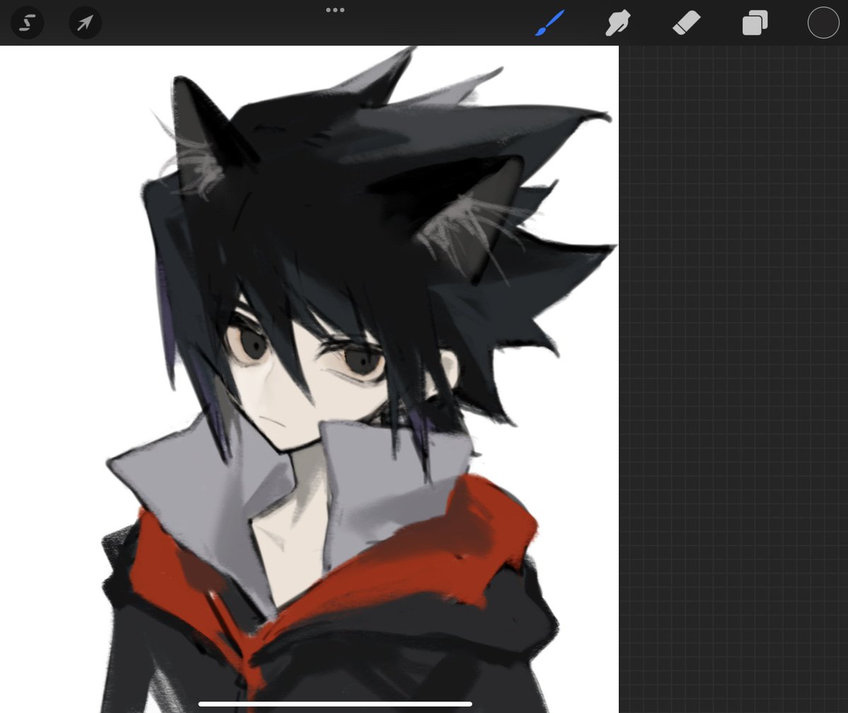Image resolution: width=848 pixels, height=713 pixels.
Task: Open the Brush Library via the brush icon
Action: pos(551,23)
